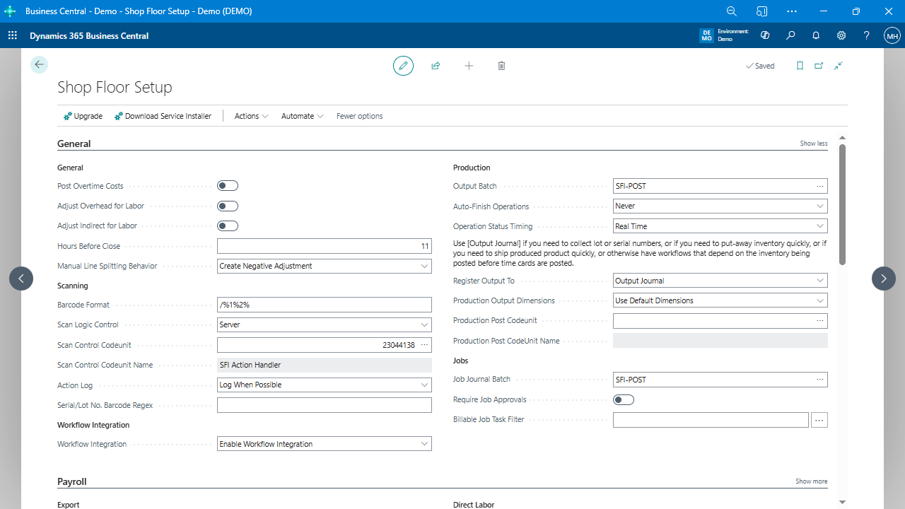This screenshot has height=509, width=905.
Task: Open the app launcher waffle icon
Action: (13, 35)
